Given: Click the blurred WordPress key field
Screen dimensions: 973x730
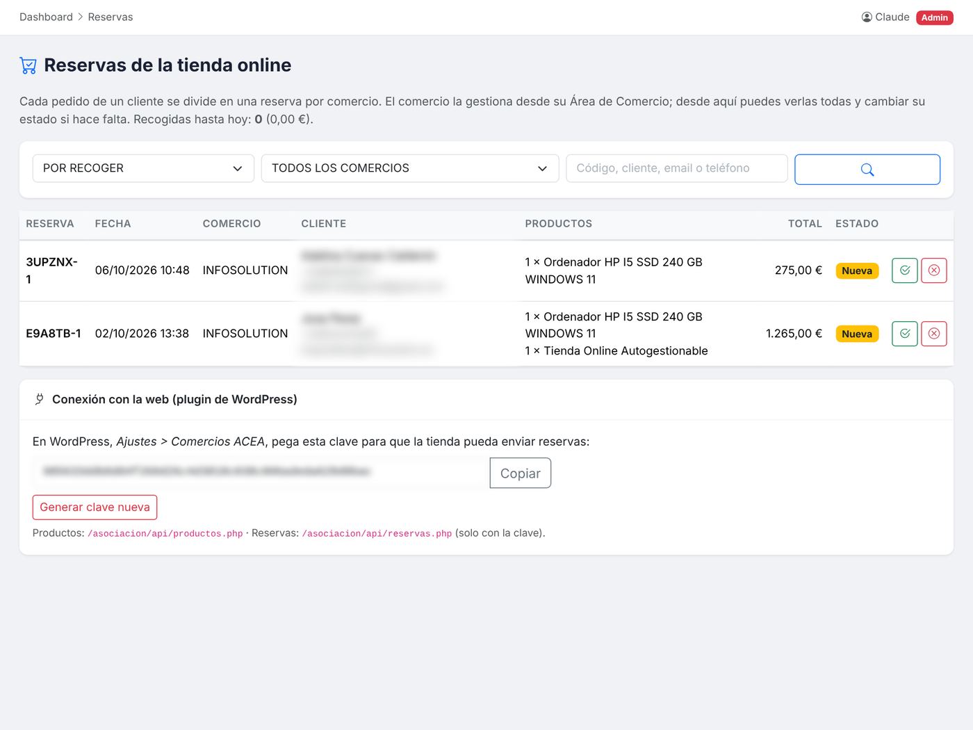Looking at the screenshot, I should pos(261,472).
